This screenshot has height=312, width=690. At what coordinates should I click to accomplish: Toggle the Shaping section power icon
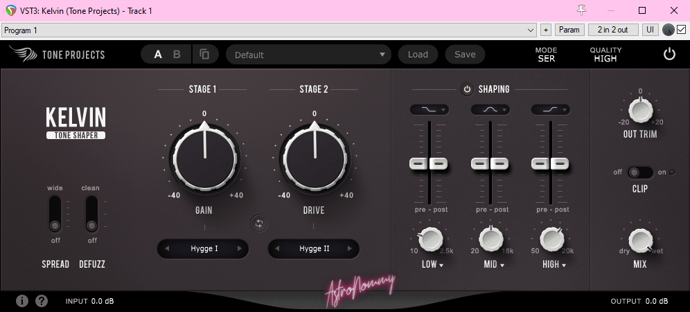point(467,89)
